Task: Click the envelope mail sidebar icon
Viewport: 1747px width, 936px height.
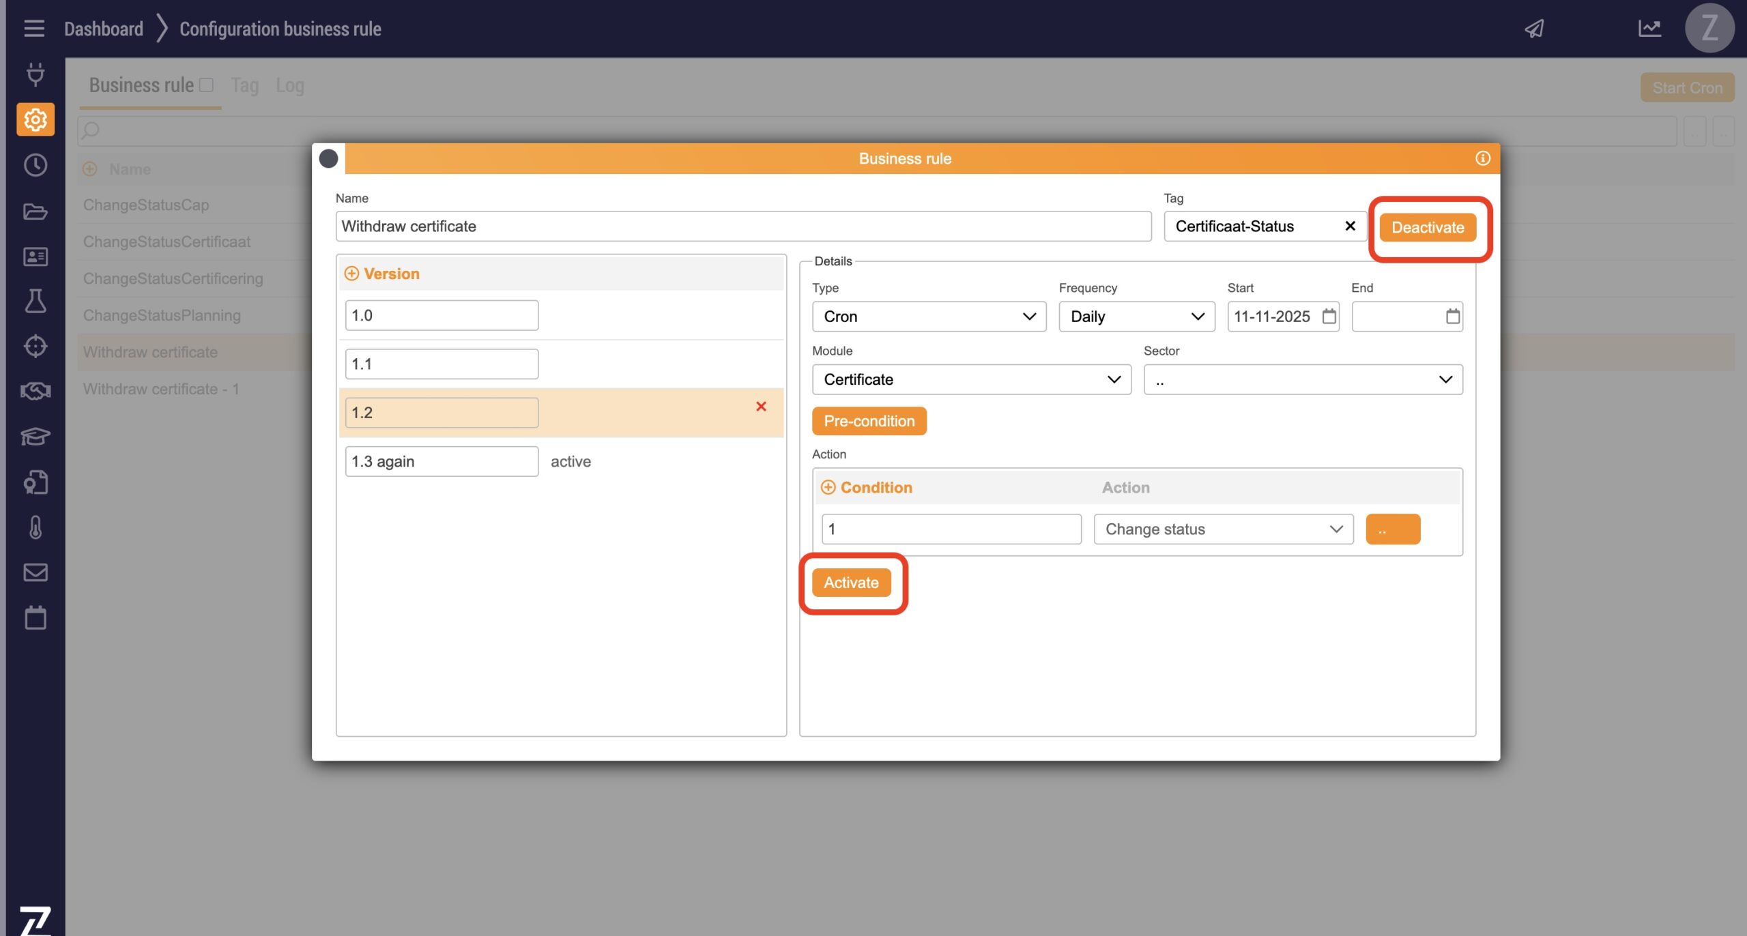Action: pos(35,572)
